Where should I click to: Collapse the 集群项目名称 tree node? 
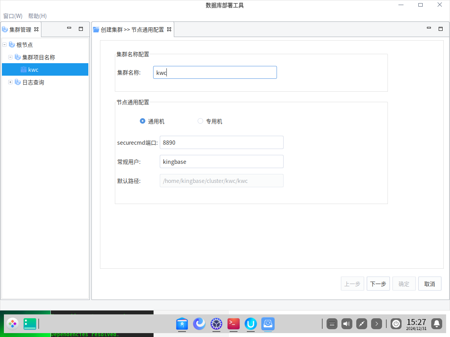(11, 57)
